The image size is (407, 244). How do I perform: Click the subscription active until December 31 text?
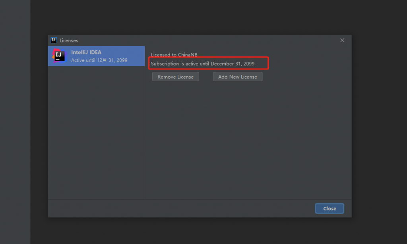pyautogui.click(x=203, y=64)
